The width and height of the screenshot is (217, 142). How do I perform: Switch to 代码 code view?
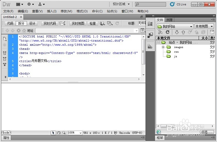[x=10, y=23]
